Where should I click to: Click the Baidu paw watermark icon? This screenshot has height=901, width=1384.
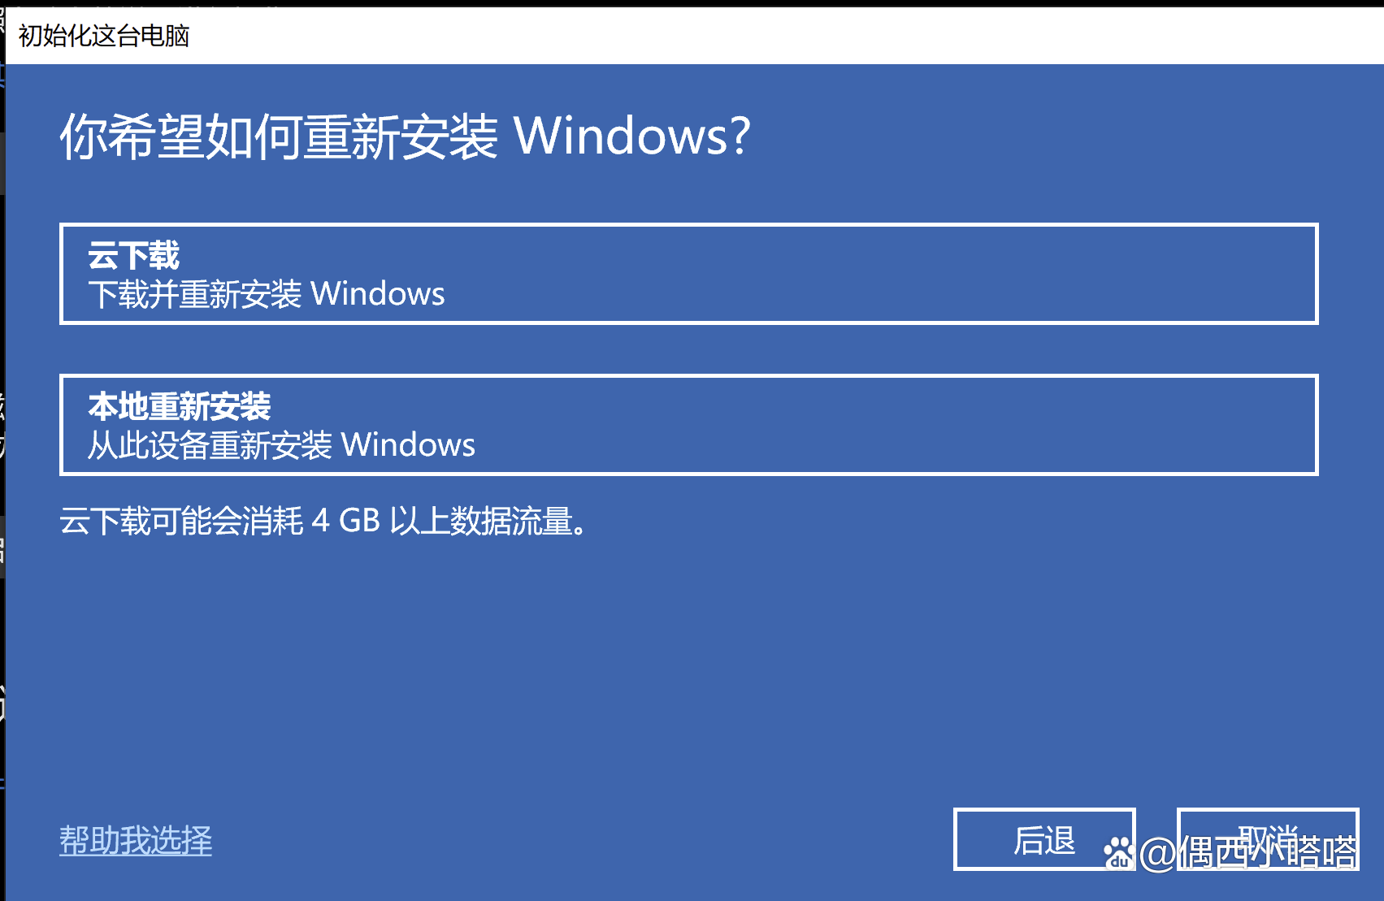(1118, 852)
